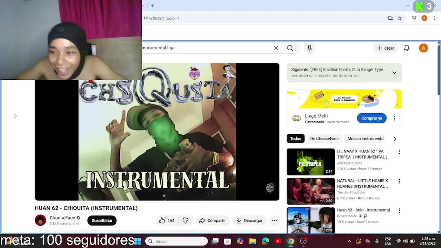Open The Joh Productor channel name
This screenshot has height=248, width=441.
click(351, 192)
